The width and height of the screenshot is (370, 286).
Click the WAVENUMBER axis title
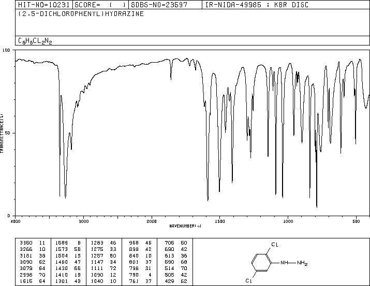[x=185, y=226]
